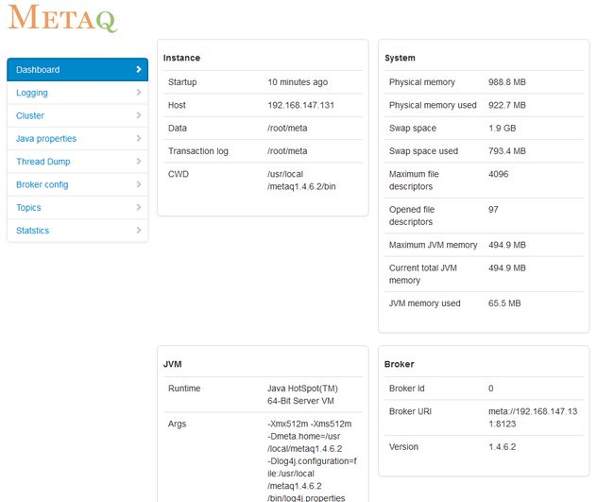The height and width of the screenshot is (502, 614).
Task: Click the Args label
Action: (x=177, y=424)
